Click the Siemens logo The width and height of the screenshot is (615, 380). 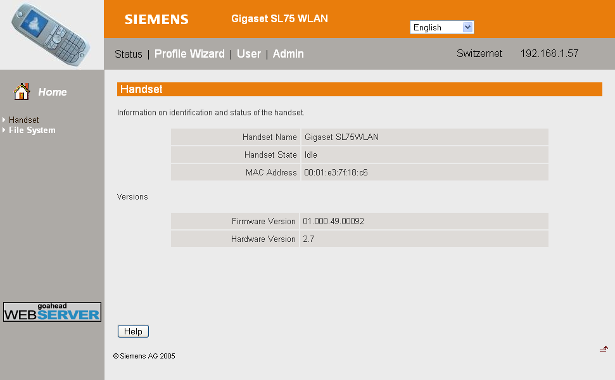pos(156,19)
